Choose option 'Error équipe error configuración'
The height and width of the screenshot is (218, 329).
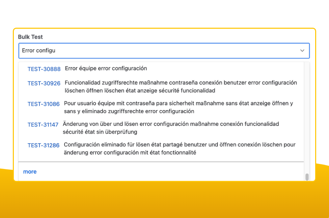tap(106, 69)
